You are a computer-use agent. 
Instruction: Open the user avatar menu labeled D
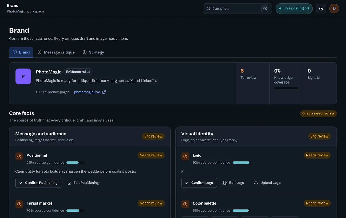[334, 9]
